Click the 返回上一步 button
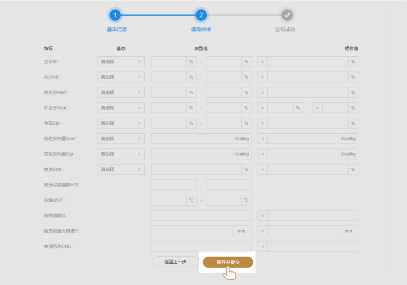This screenshot has height=285, width=407. pos(175,262)
